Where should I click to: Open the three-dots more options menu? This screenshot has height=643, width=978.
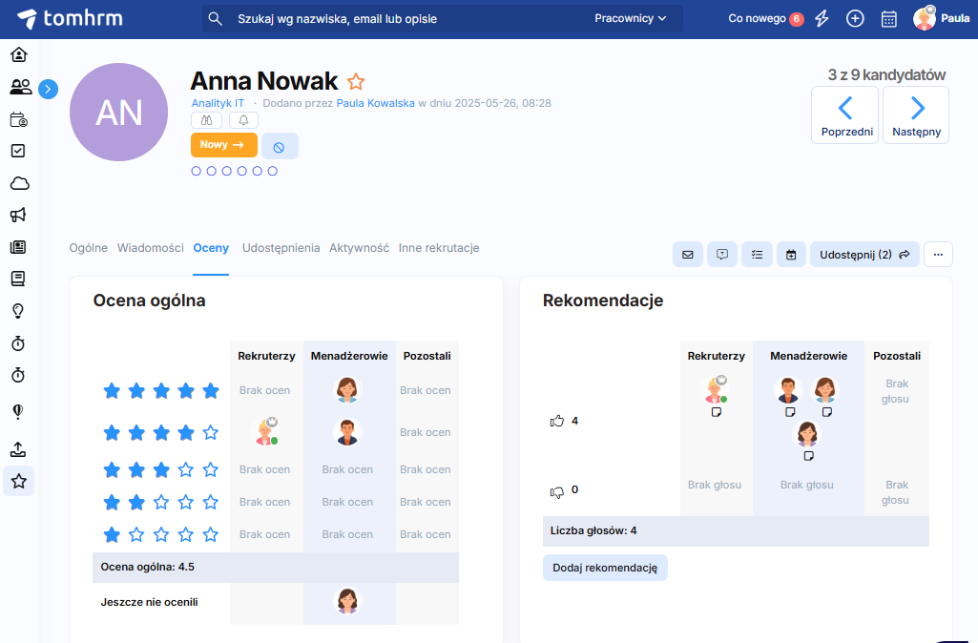pyautogui.click(x=938, y=255)
